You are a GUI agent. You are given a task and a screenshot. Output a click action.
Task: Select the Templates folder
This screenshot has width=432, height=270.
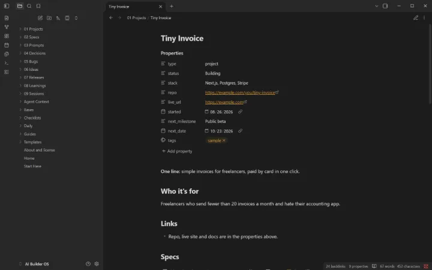[x=32, y=142]
